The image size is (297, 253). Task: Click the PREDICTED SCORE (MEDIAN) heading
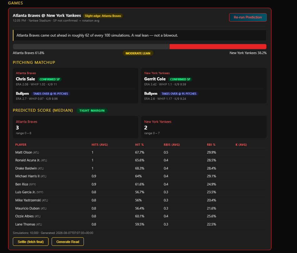point(43,110)
